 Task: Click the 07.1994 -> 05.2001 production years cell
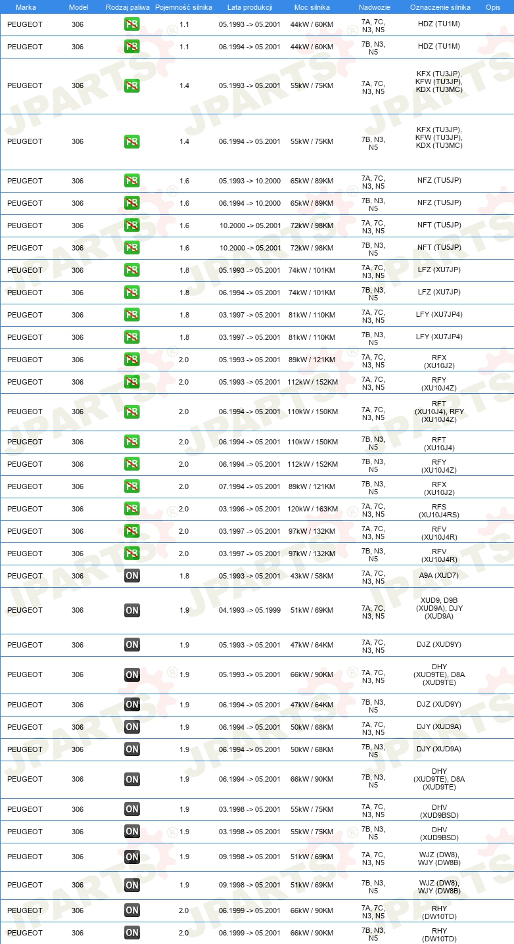pyautogui.click(x=250, y=486)
